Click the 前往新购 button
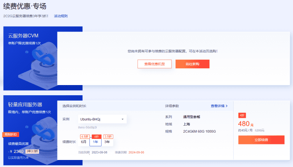Image resolution: width=293 pixels, height=167 pixels. (192, 64)
